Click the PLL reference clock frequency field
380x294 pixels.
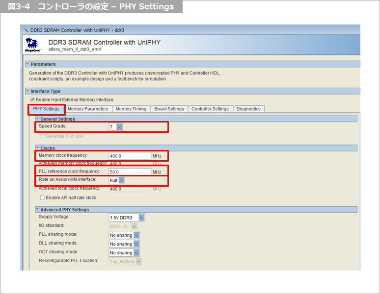click(130, 172)
